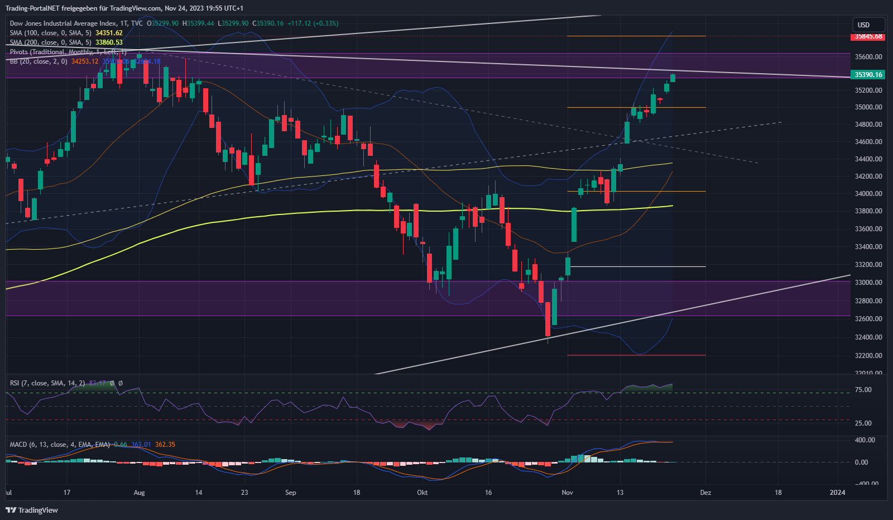Click the TradingView logo icon
Viewport: 893px width, 520px height.
pyautogui.click(x=11, y=510)
